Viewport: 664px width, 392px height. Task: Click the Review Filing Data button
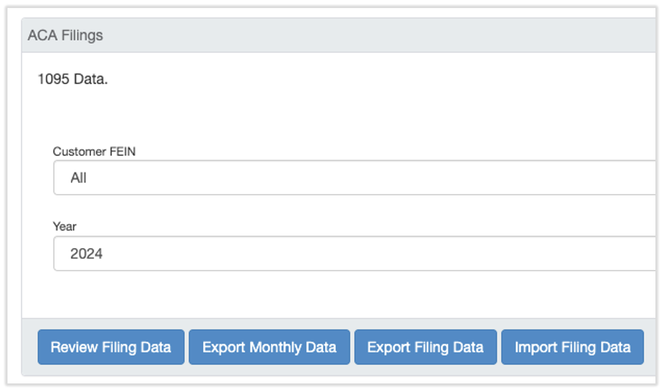point(111,347)
